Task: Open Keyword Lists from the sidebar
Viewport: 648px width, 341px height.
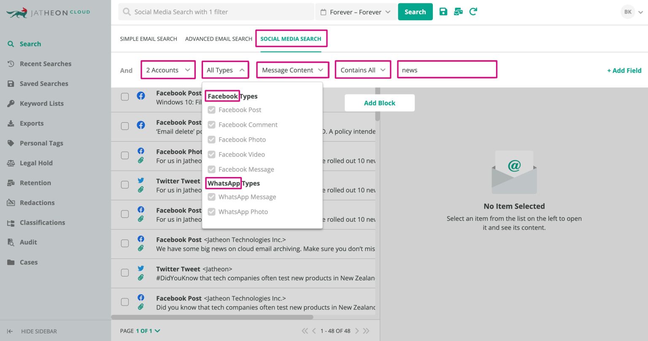Action: pyautogui.click(x=41, y=103)
